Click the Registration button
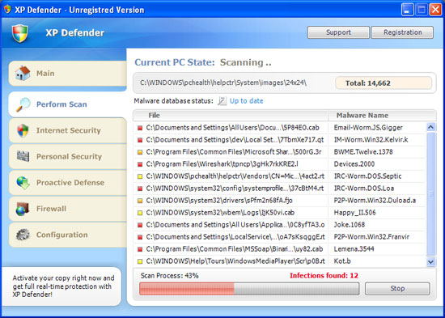Image resolution: width=445 pixels, height=318 pixels. click(x=402, y=32)
